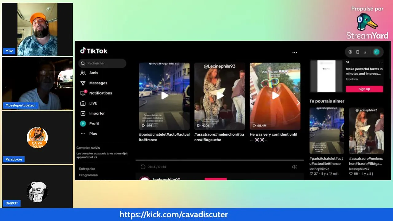The height and width of the screenshot is (221, 393).
Task: Open the 'He was very confident' caption
Action: [273, 137]
